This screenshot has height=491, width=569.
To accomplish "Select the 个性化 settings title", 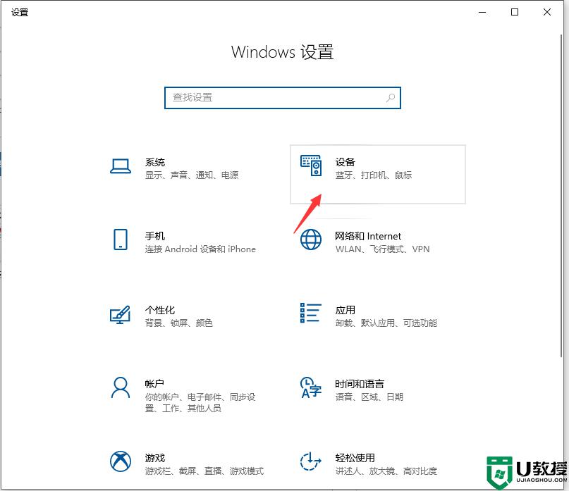I will 160,310.
